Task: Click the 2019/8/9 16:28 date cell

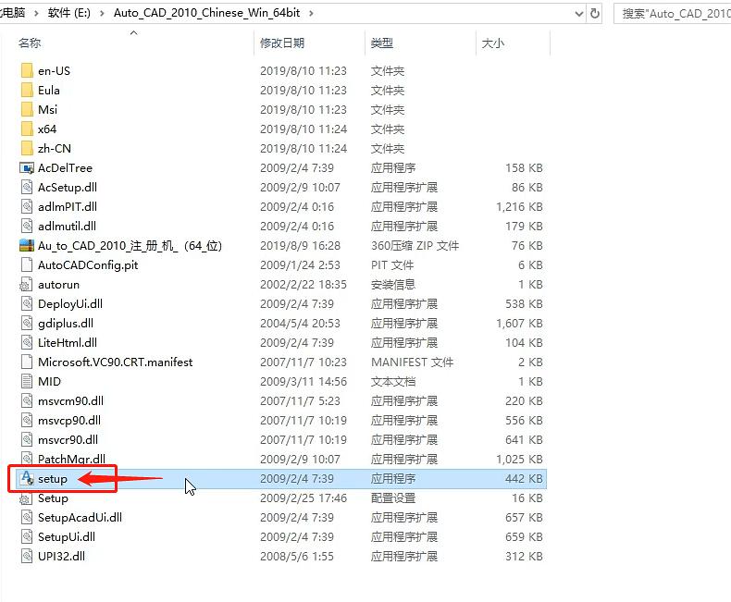Action: 300,246
